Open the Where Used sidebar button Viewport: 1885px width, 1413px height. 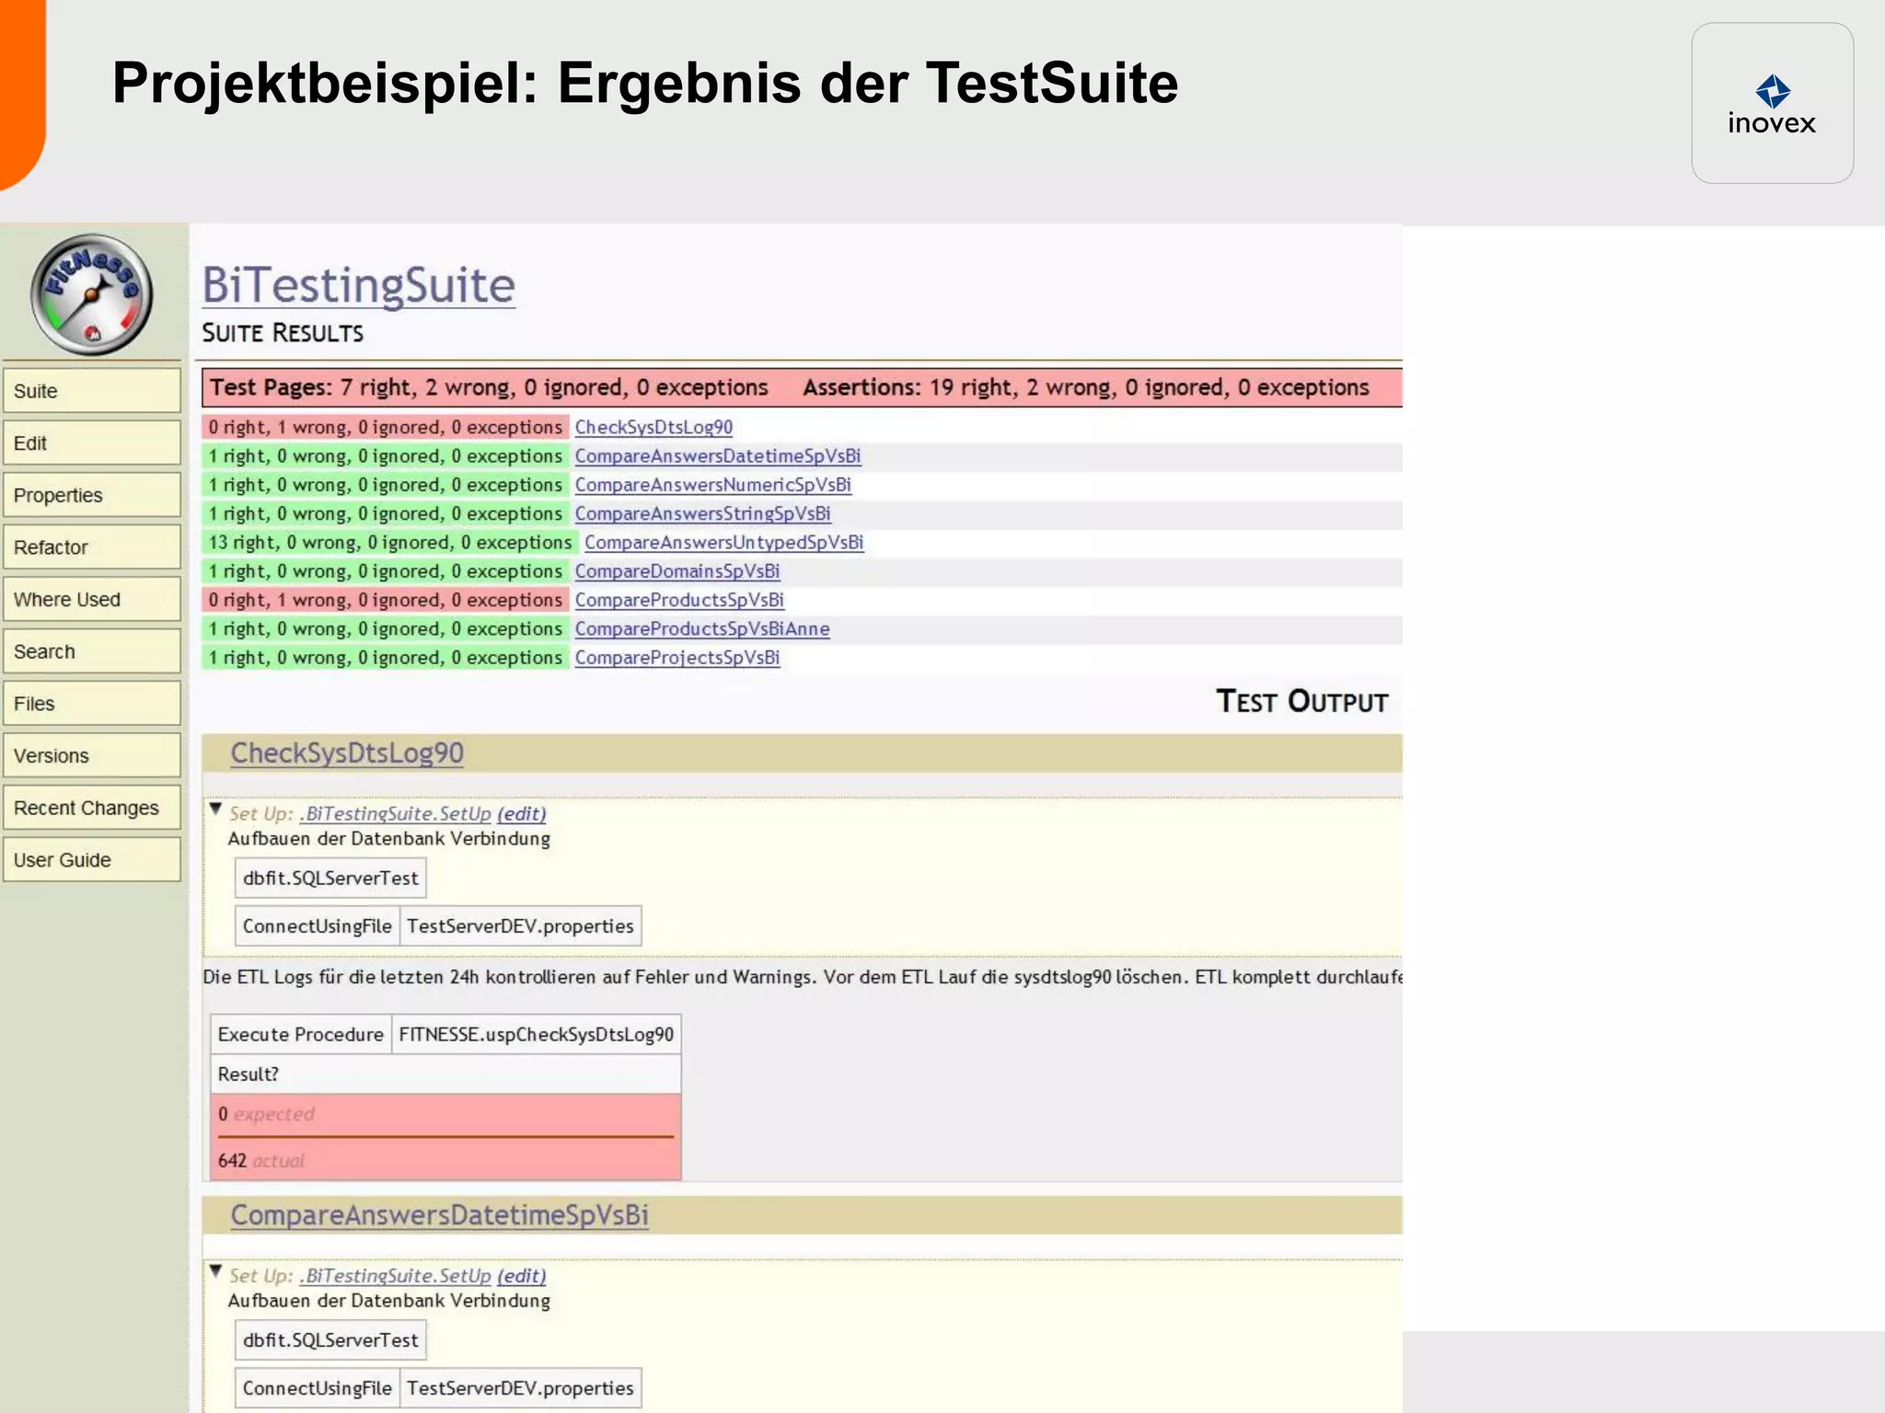coord(91,600)
